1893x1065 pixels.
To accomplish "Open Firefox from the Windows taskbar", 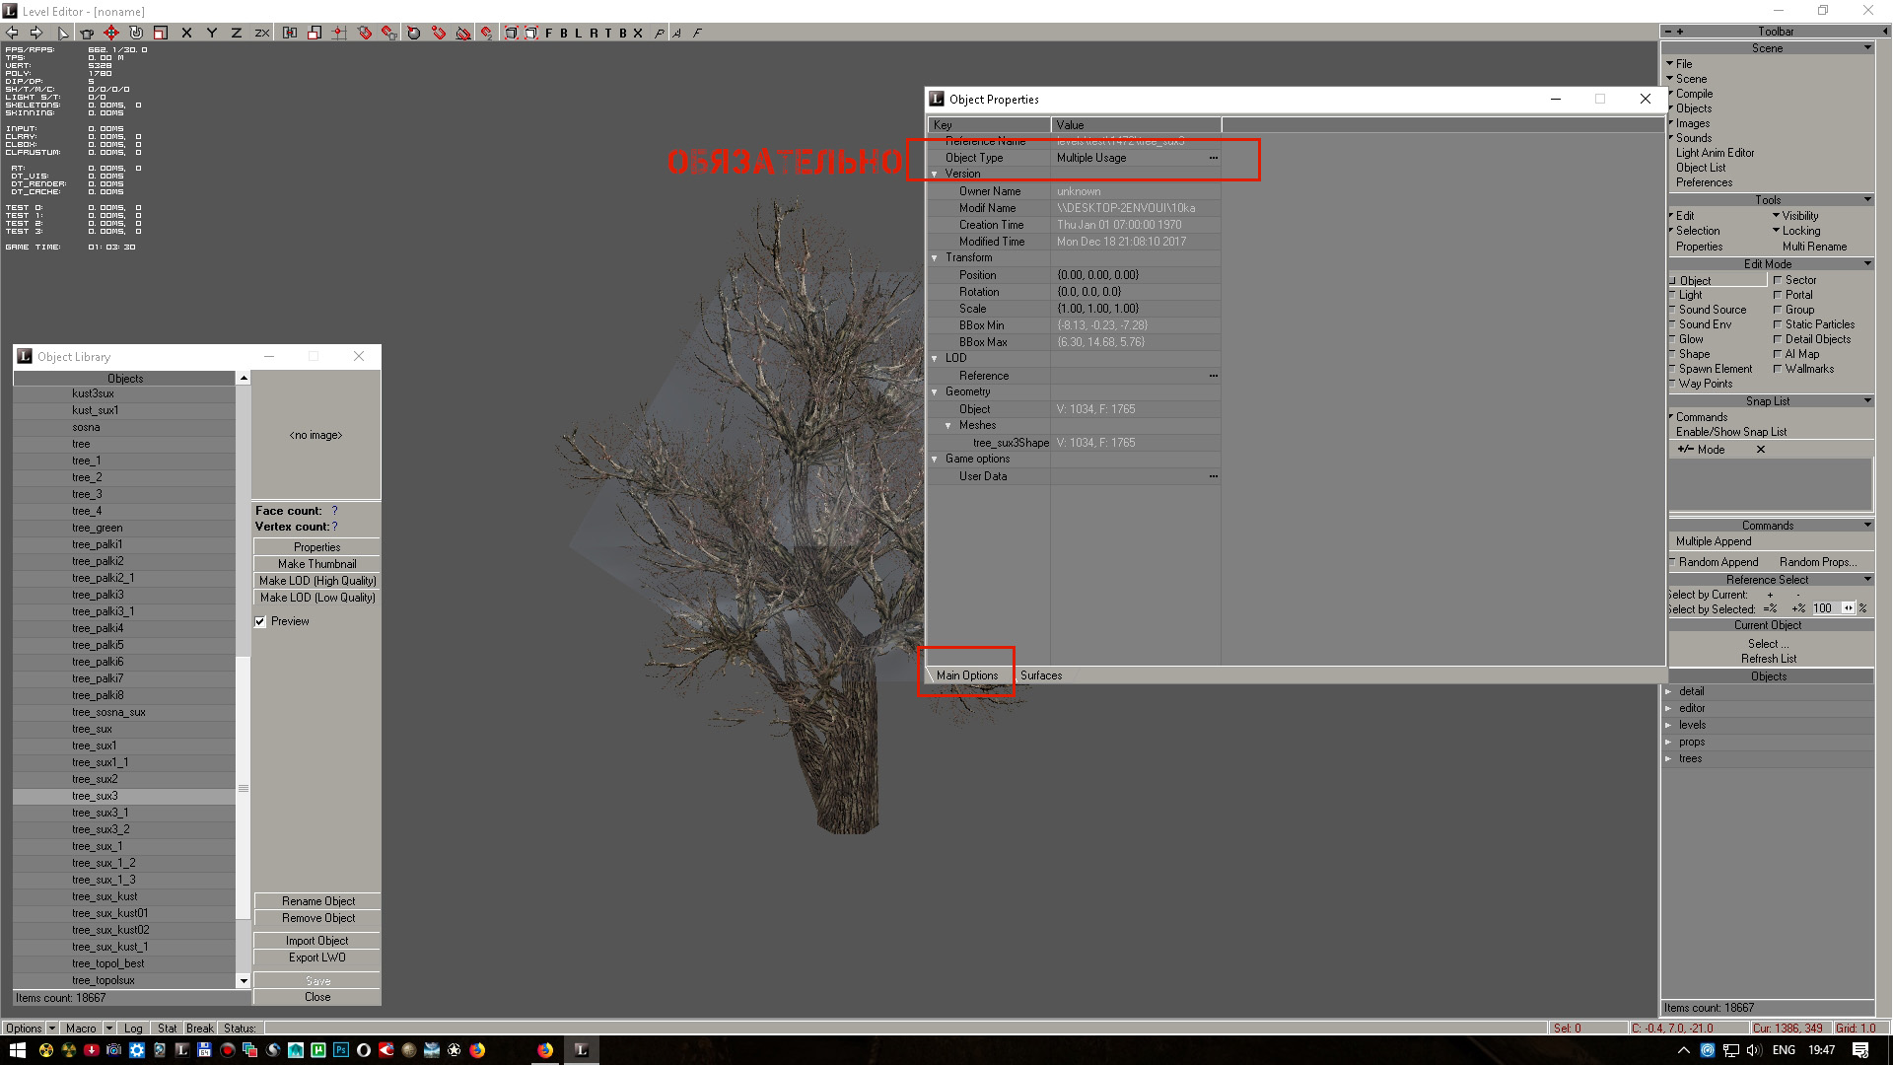I will click(545, 1050).
